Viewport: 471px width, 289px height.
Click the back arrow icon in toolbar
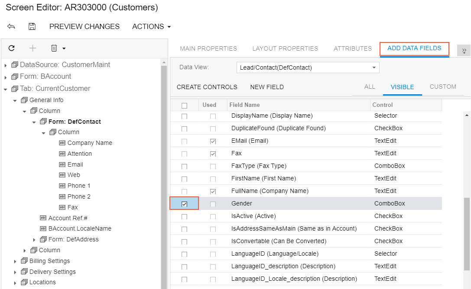tap(11, 26)
